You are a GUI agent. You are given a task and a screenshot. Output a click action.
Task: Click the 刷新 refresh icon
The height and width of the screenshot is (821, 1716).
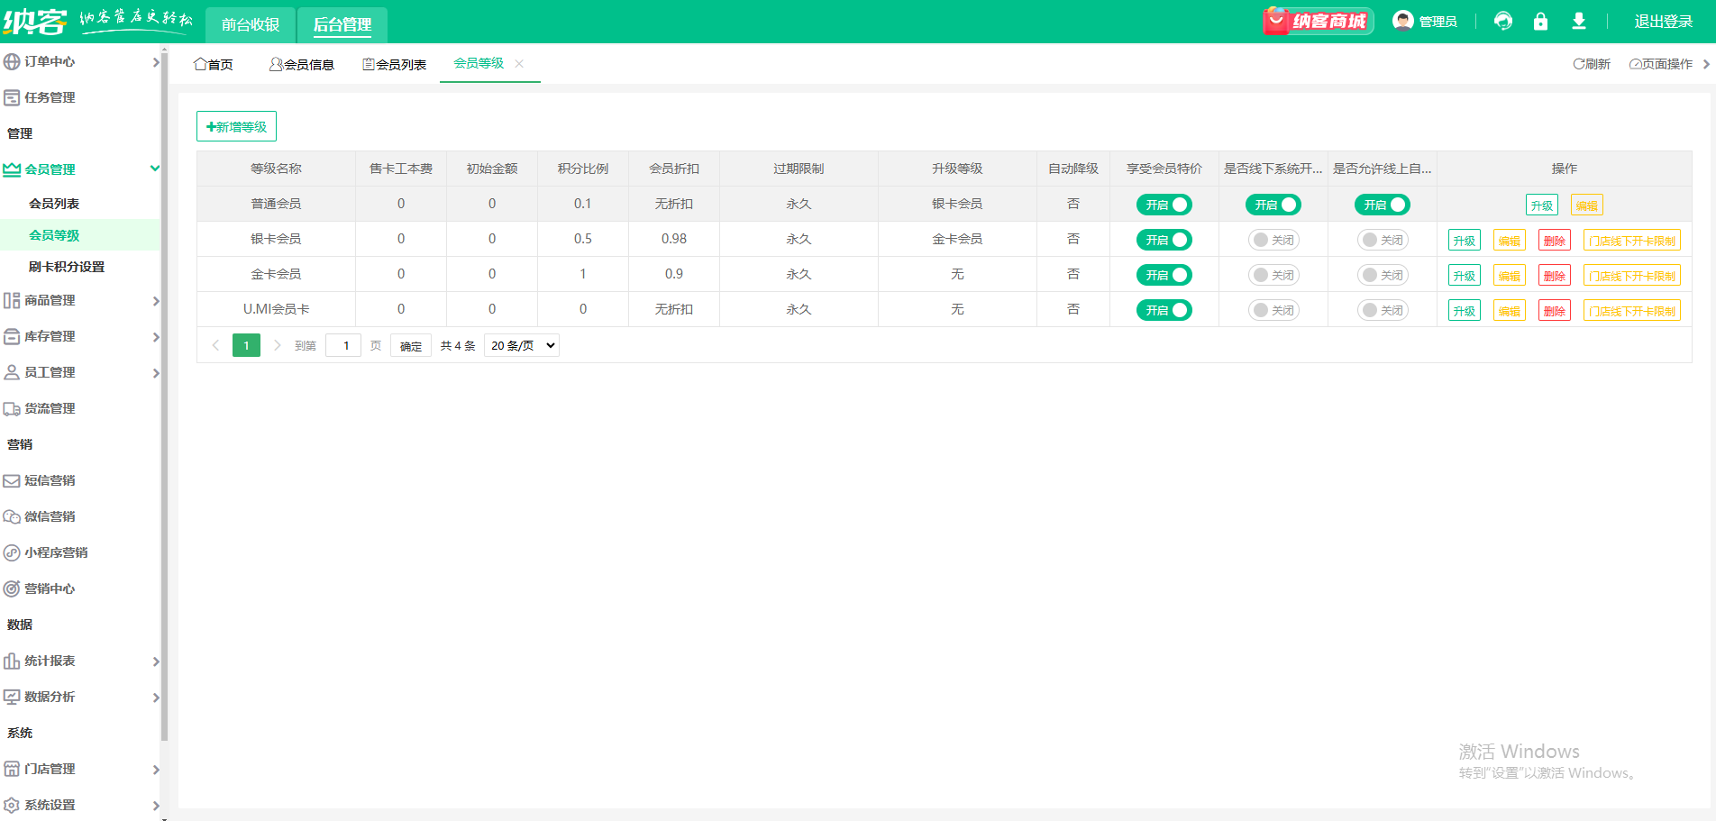(x=1579, y=64)
